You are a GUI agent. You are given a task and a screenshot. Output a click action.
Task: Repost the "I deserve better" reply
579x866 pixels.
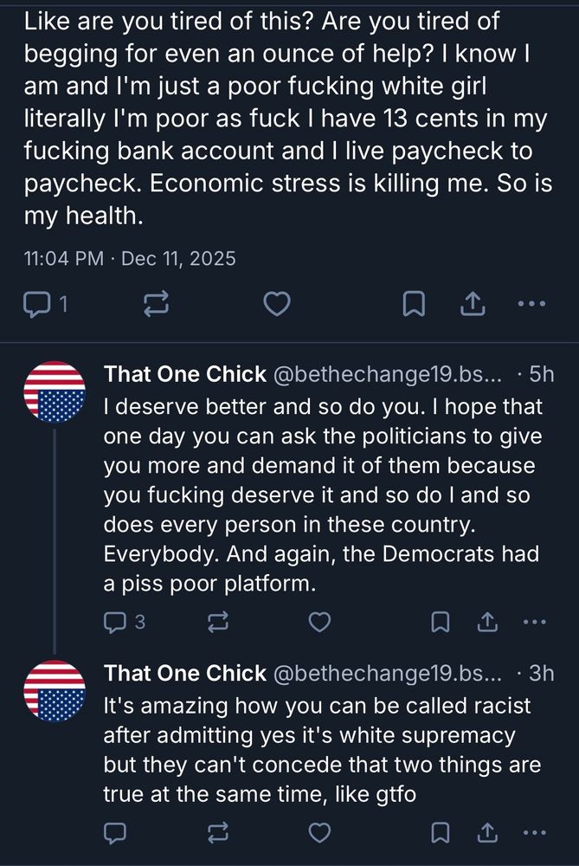(x=219, y=622)
